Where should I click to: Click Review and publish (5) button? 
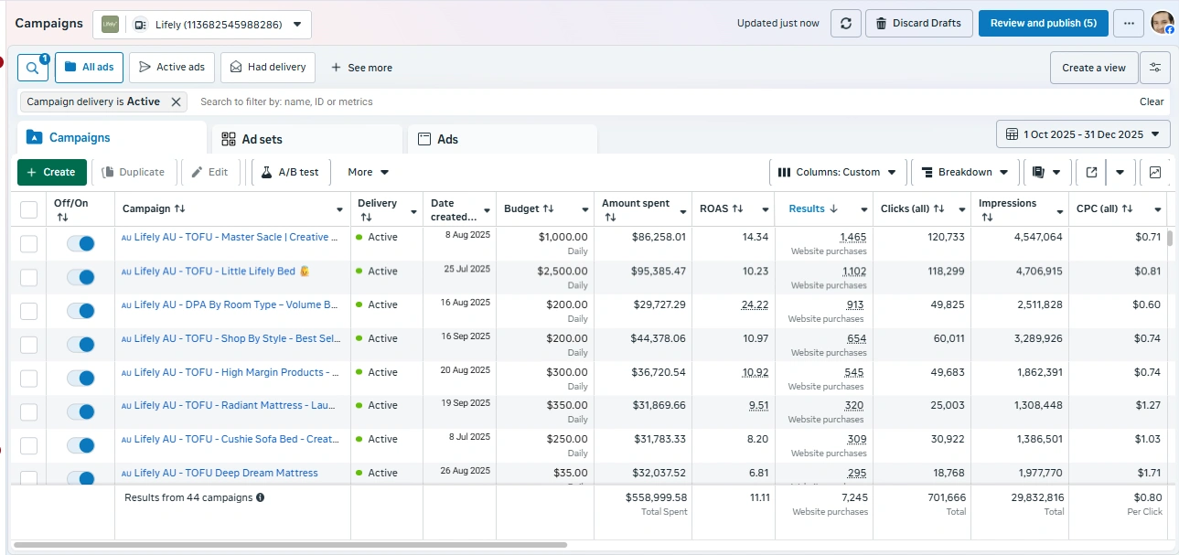[x=1043, y=24]
